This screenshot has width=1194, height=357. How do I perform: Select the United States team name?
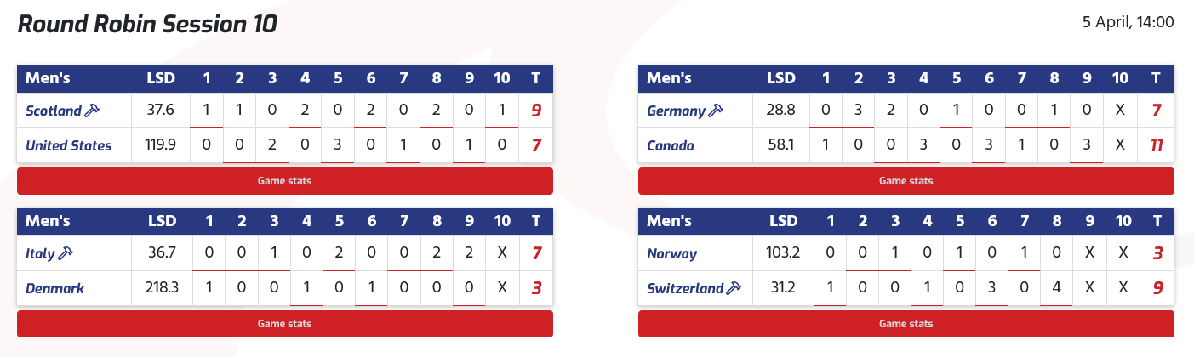68,145
